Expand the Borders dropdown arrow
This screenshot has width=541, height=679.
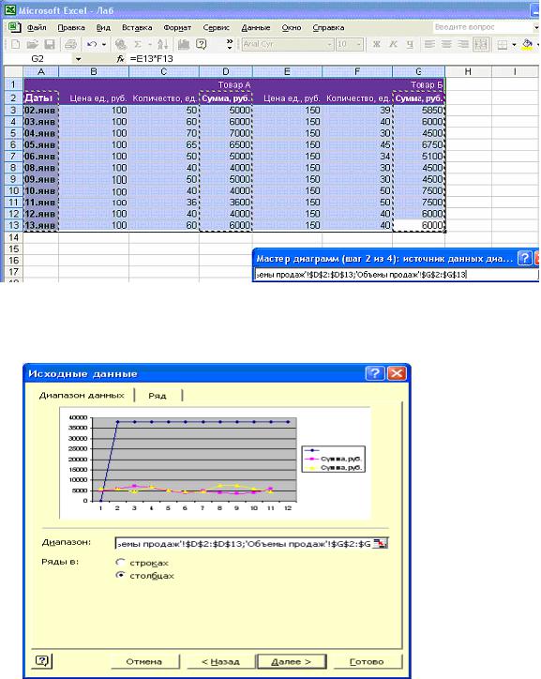click(514, 44)
